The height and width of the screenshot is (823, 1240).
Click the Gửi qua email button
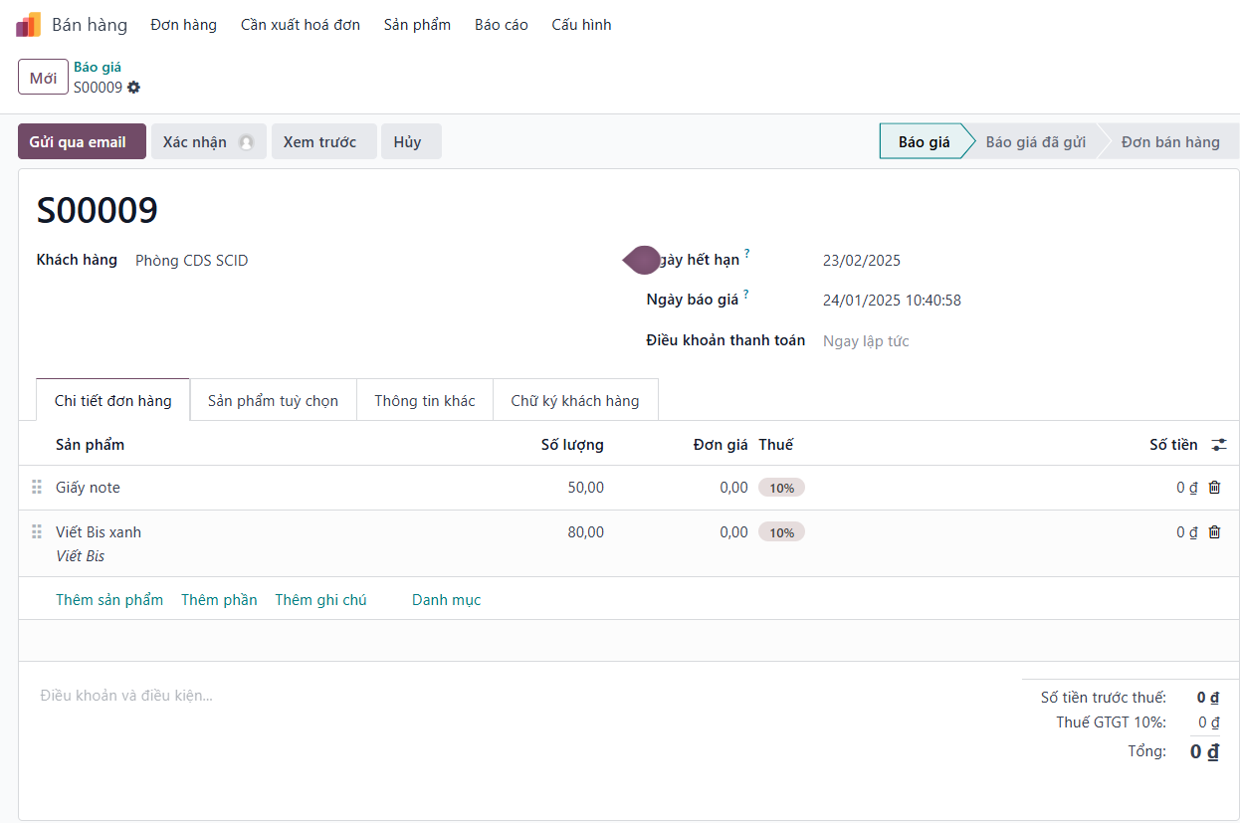(82, 142)
